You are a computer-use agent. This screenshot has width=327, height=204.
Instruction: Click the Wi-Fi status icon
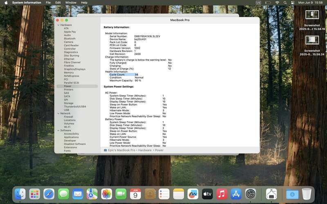point(277,3)
